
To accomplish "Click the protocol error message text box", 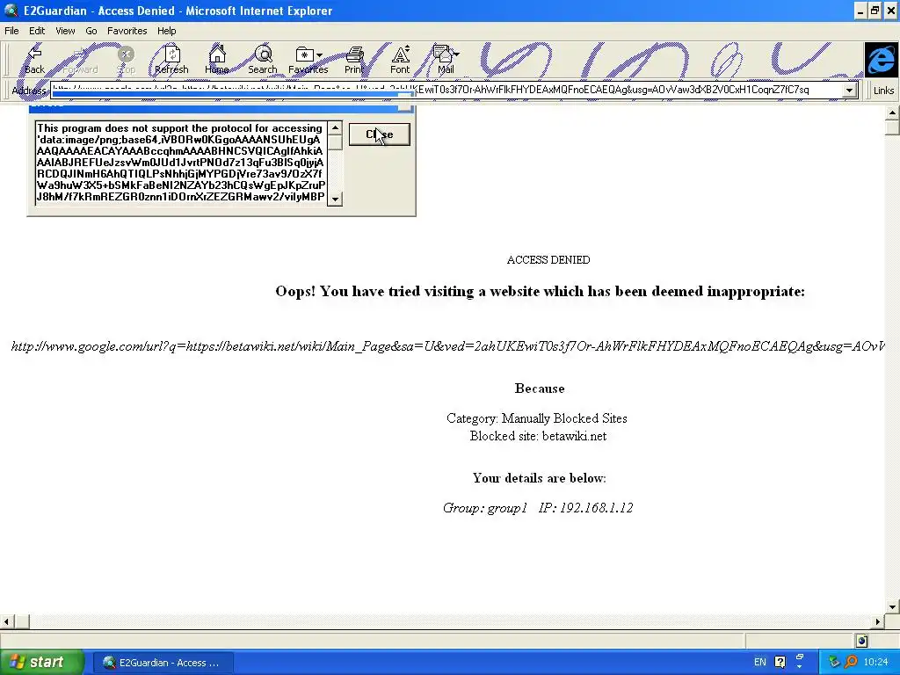I will pos(181,163).
